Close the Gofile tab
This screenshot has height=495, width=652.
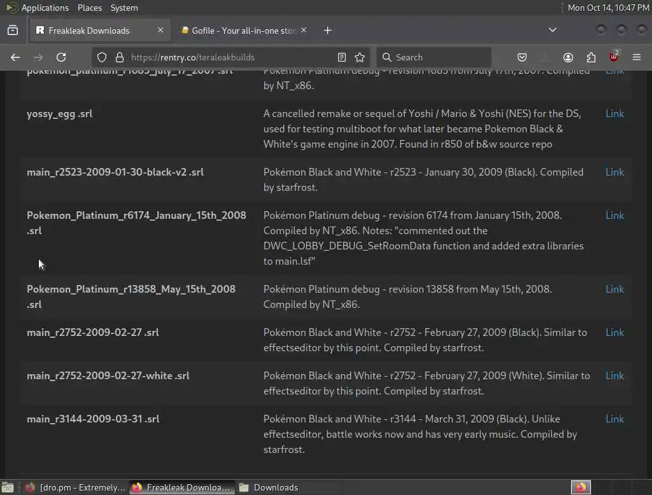(304, 31)
